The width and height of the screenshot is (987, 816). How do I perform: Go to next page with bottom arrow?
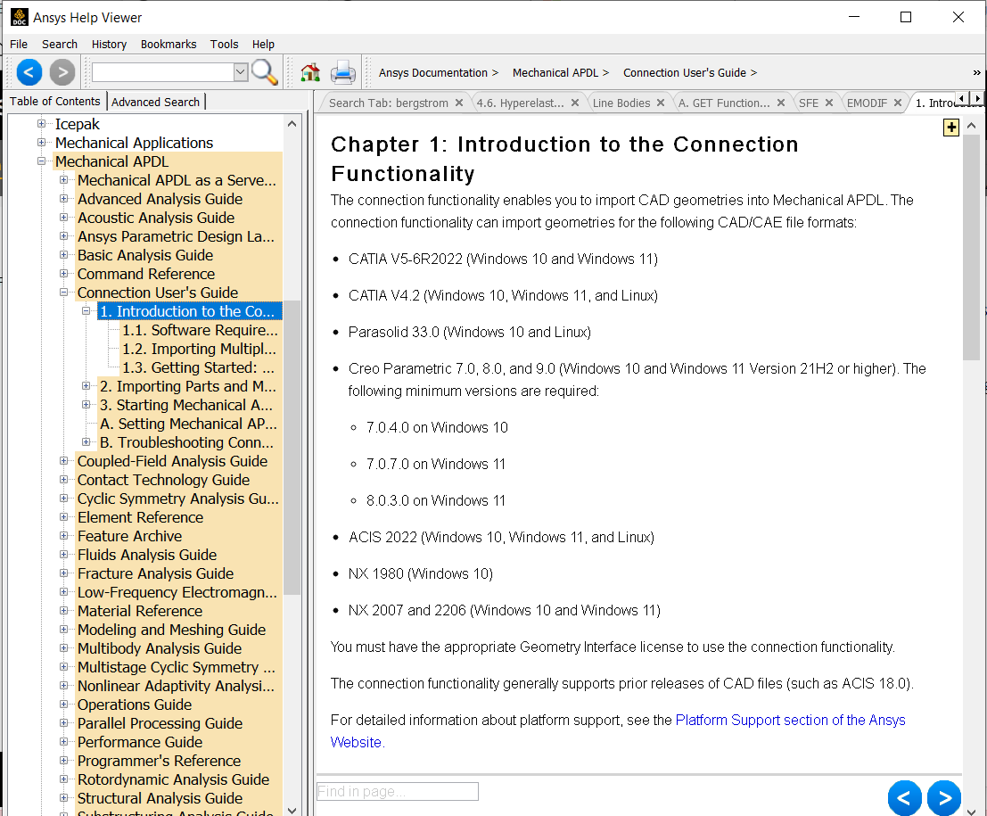click(x=943, y=797)
